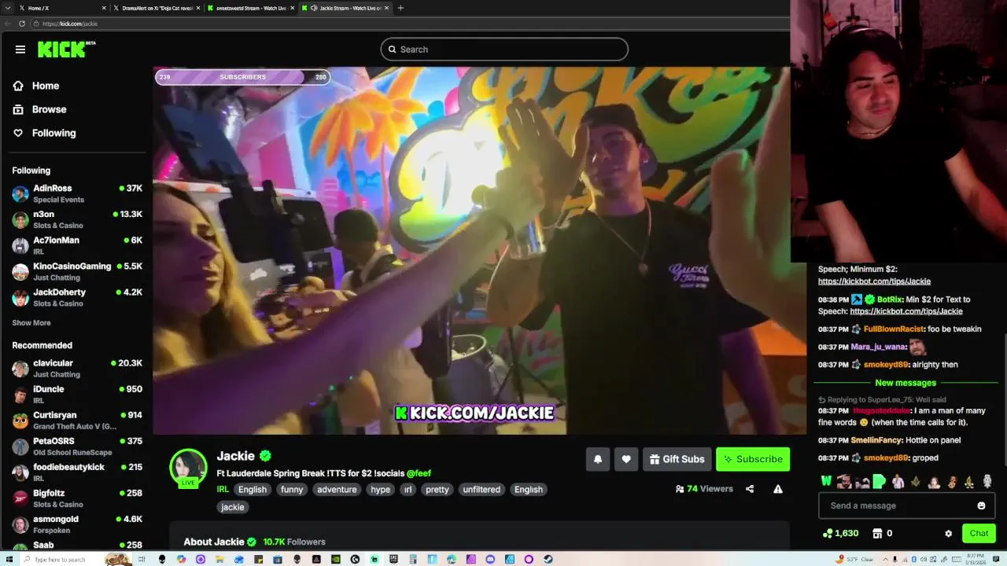The width and height of the screenshot is (1007, 566).
Task: Open Browse in sidebar
Action: 39,109
